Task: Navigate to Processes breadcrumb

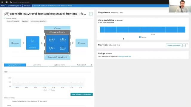Action: 27,6
